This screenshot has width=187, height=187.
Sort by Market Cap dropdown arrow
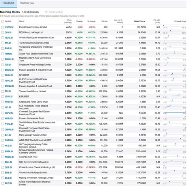click(x=145, y=21)
